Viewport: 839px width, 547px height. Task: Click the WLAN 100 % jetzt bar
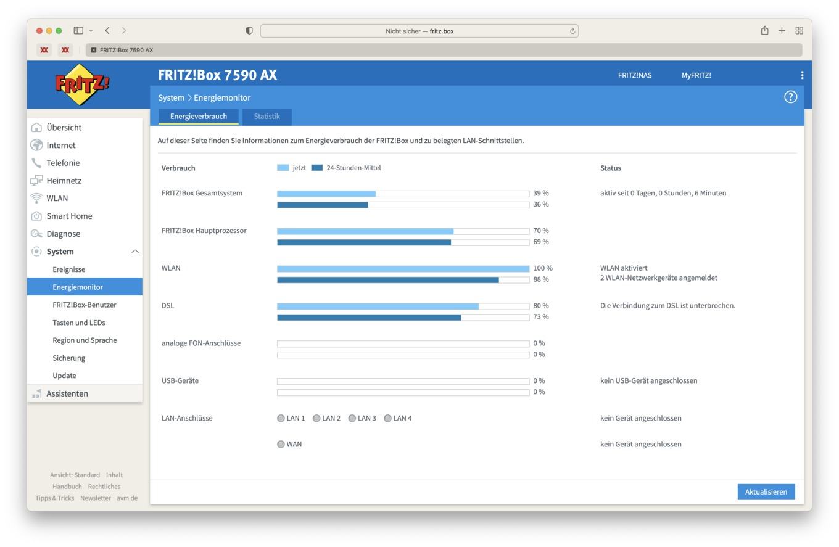pos(403,269)
